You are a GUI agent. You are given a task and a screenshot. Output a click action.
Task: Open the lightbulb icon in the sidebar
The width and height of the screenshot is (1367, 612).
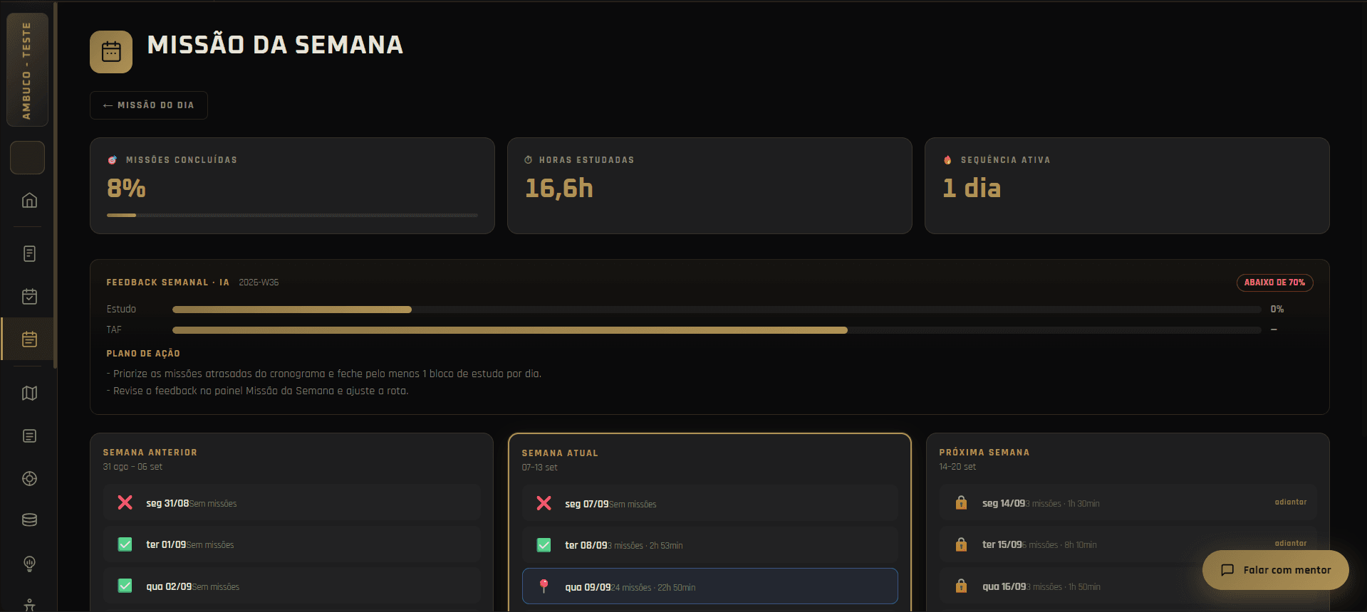click(x=29, y=564)
